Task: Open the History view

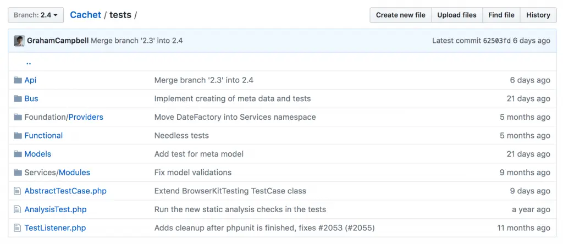Action: point(538,15)
